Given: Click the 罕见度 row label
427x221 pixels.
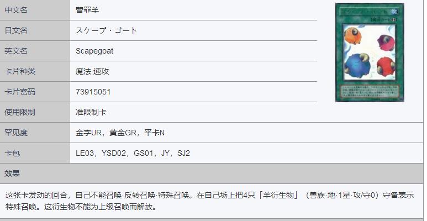Looking at the screenshot, I should (16, 133).
